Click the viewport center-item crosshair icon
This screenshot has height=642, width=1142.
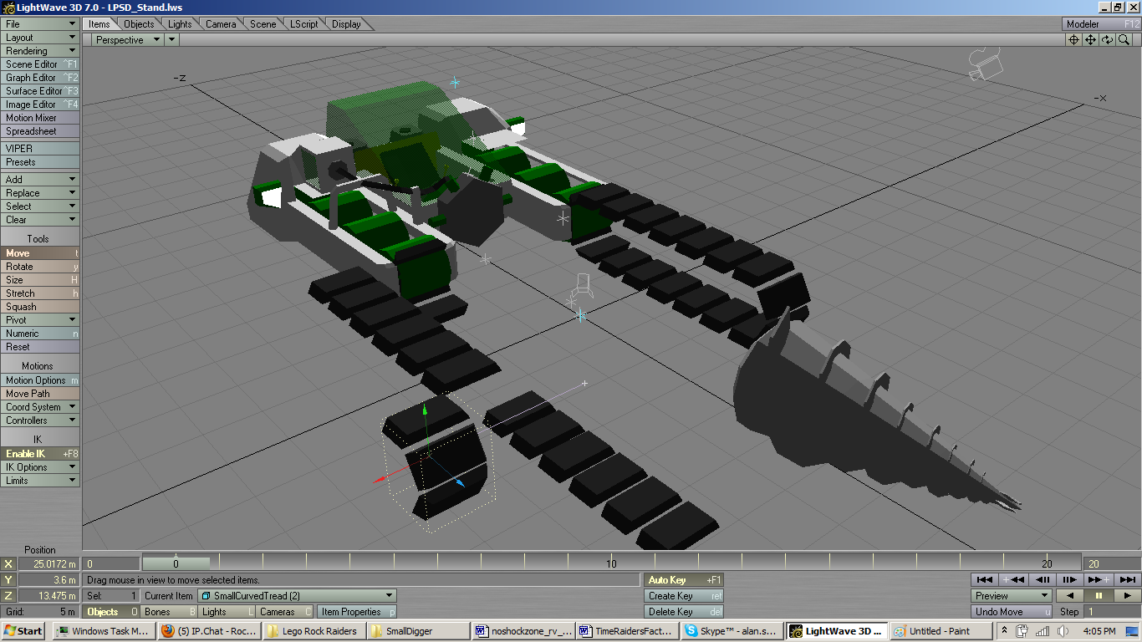pos(1073,39)
